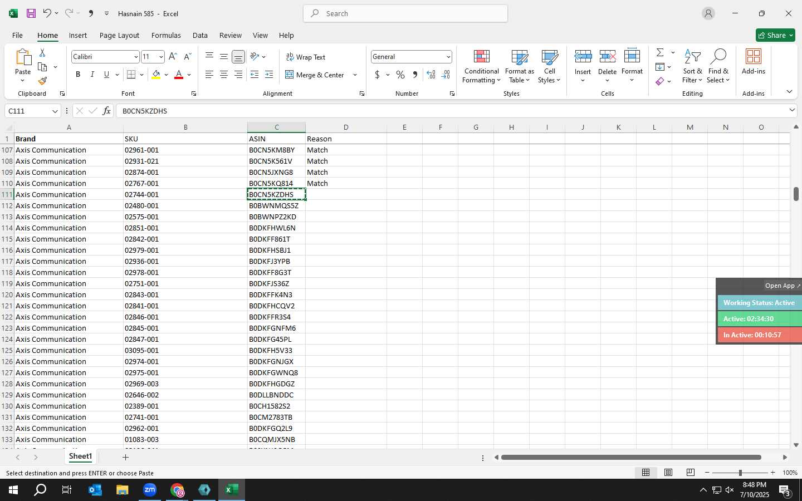Open File Explorer from the taskbar
Screen dimensions: 802x501
point(122,490)
